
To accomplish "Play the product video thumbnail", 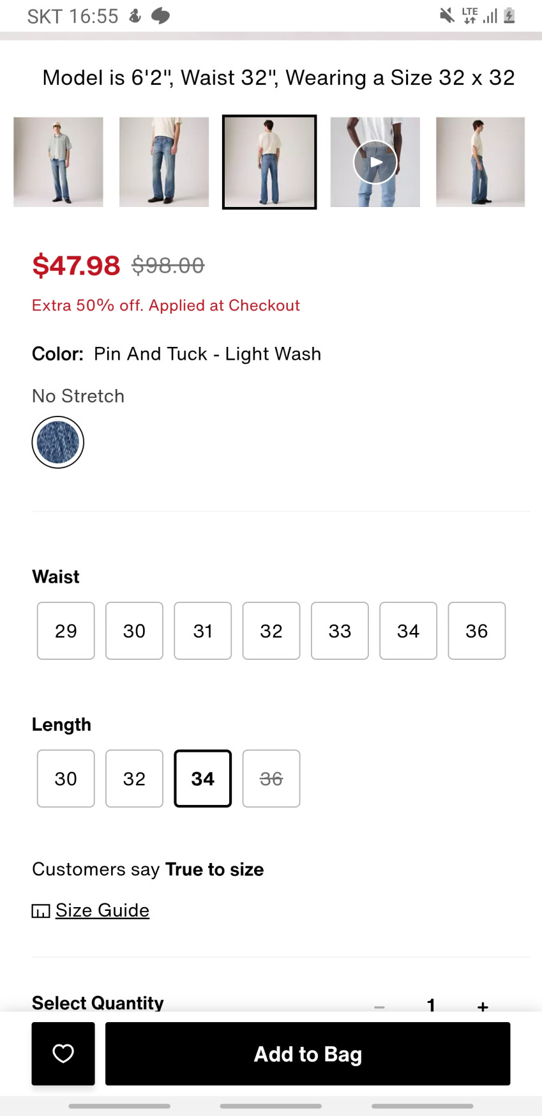I will (x=375, y=162).
